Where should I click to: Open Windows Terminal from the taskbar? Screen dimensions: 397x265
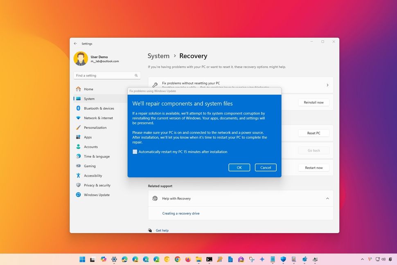click(209, 259)
